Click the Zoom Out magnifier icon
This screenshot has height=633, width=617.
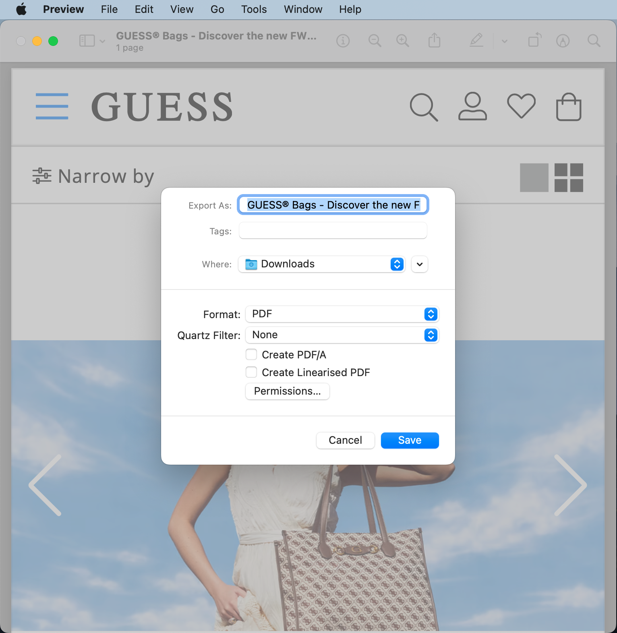tap(375, 41)
